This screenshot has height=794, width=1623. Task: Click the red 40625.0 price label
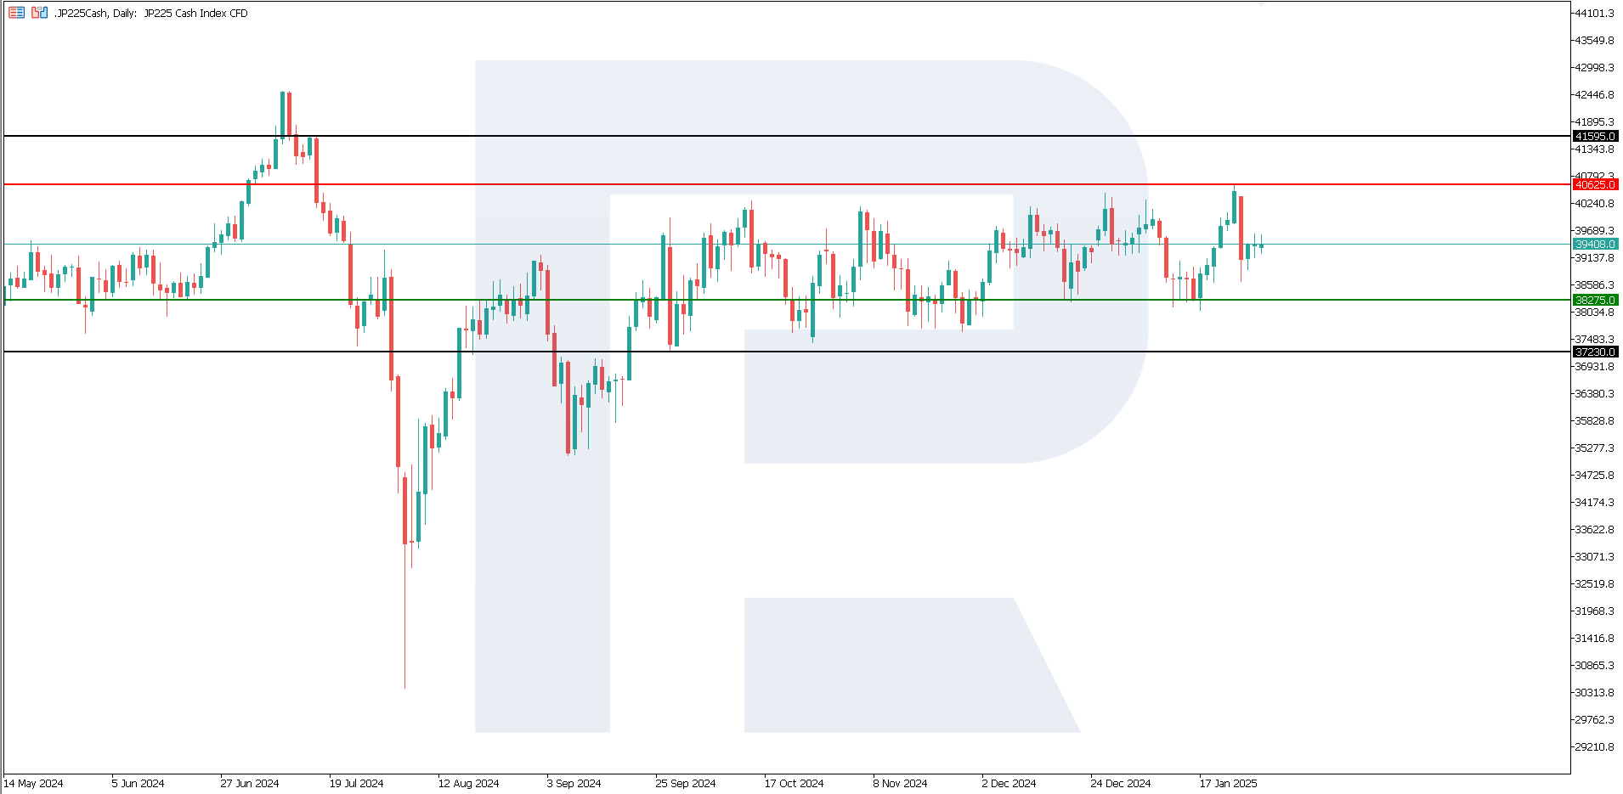coord(1595,184)
